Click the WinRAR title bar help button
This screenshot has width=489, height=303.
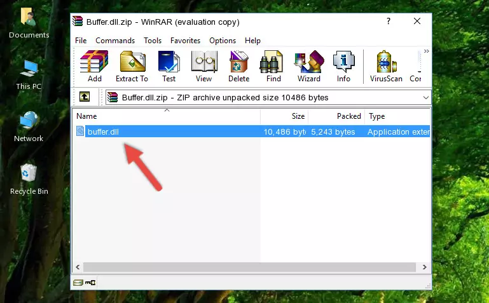(x=389, y=21)
